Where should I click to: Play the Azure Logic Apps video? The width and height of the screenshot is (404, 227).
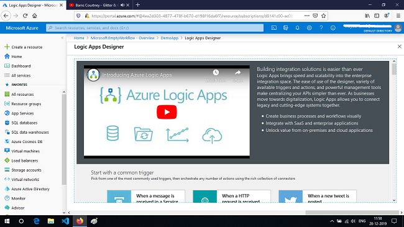click(x=167, y=112)
